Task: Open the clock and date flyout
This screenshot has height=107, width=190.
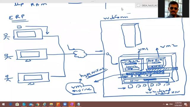Action: point(178,104)
